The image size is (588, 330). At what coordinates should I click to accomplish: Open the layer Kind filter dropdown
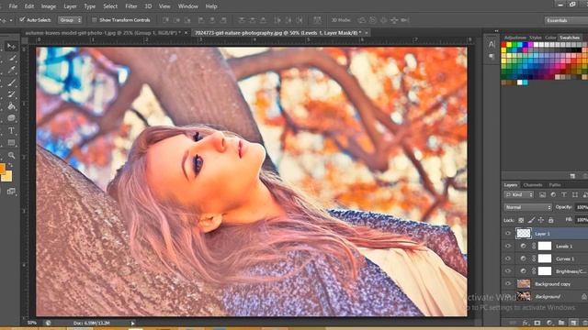[x=519, y=194]
